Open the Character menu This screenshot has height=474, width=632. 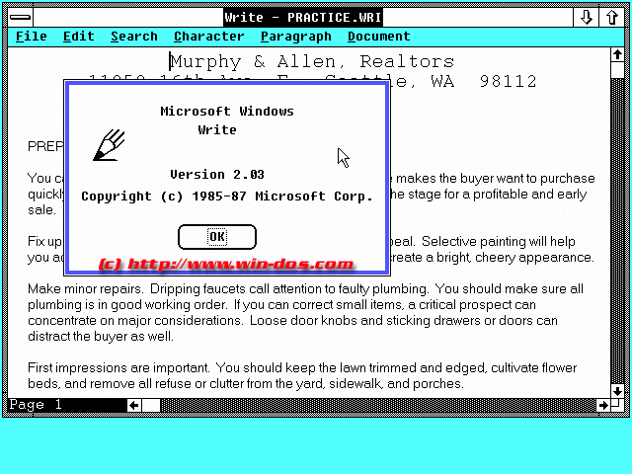click(208, 37)
